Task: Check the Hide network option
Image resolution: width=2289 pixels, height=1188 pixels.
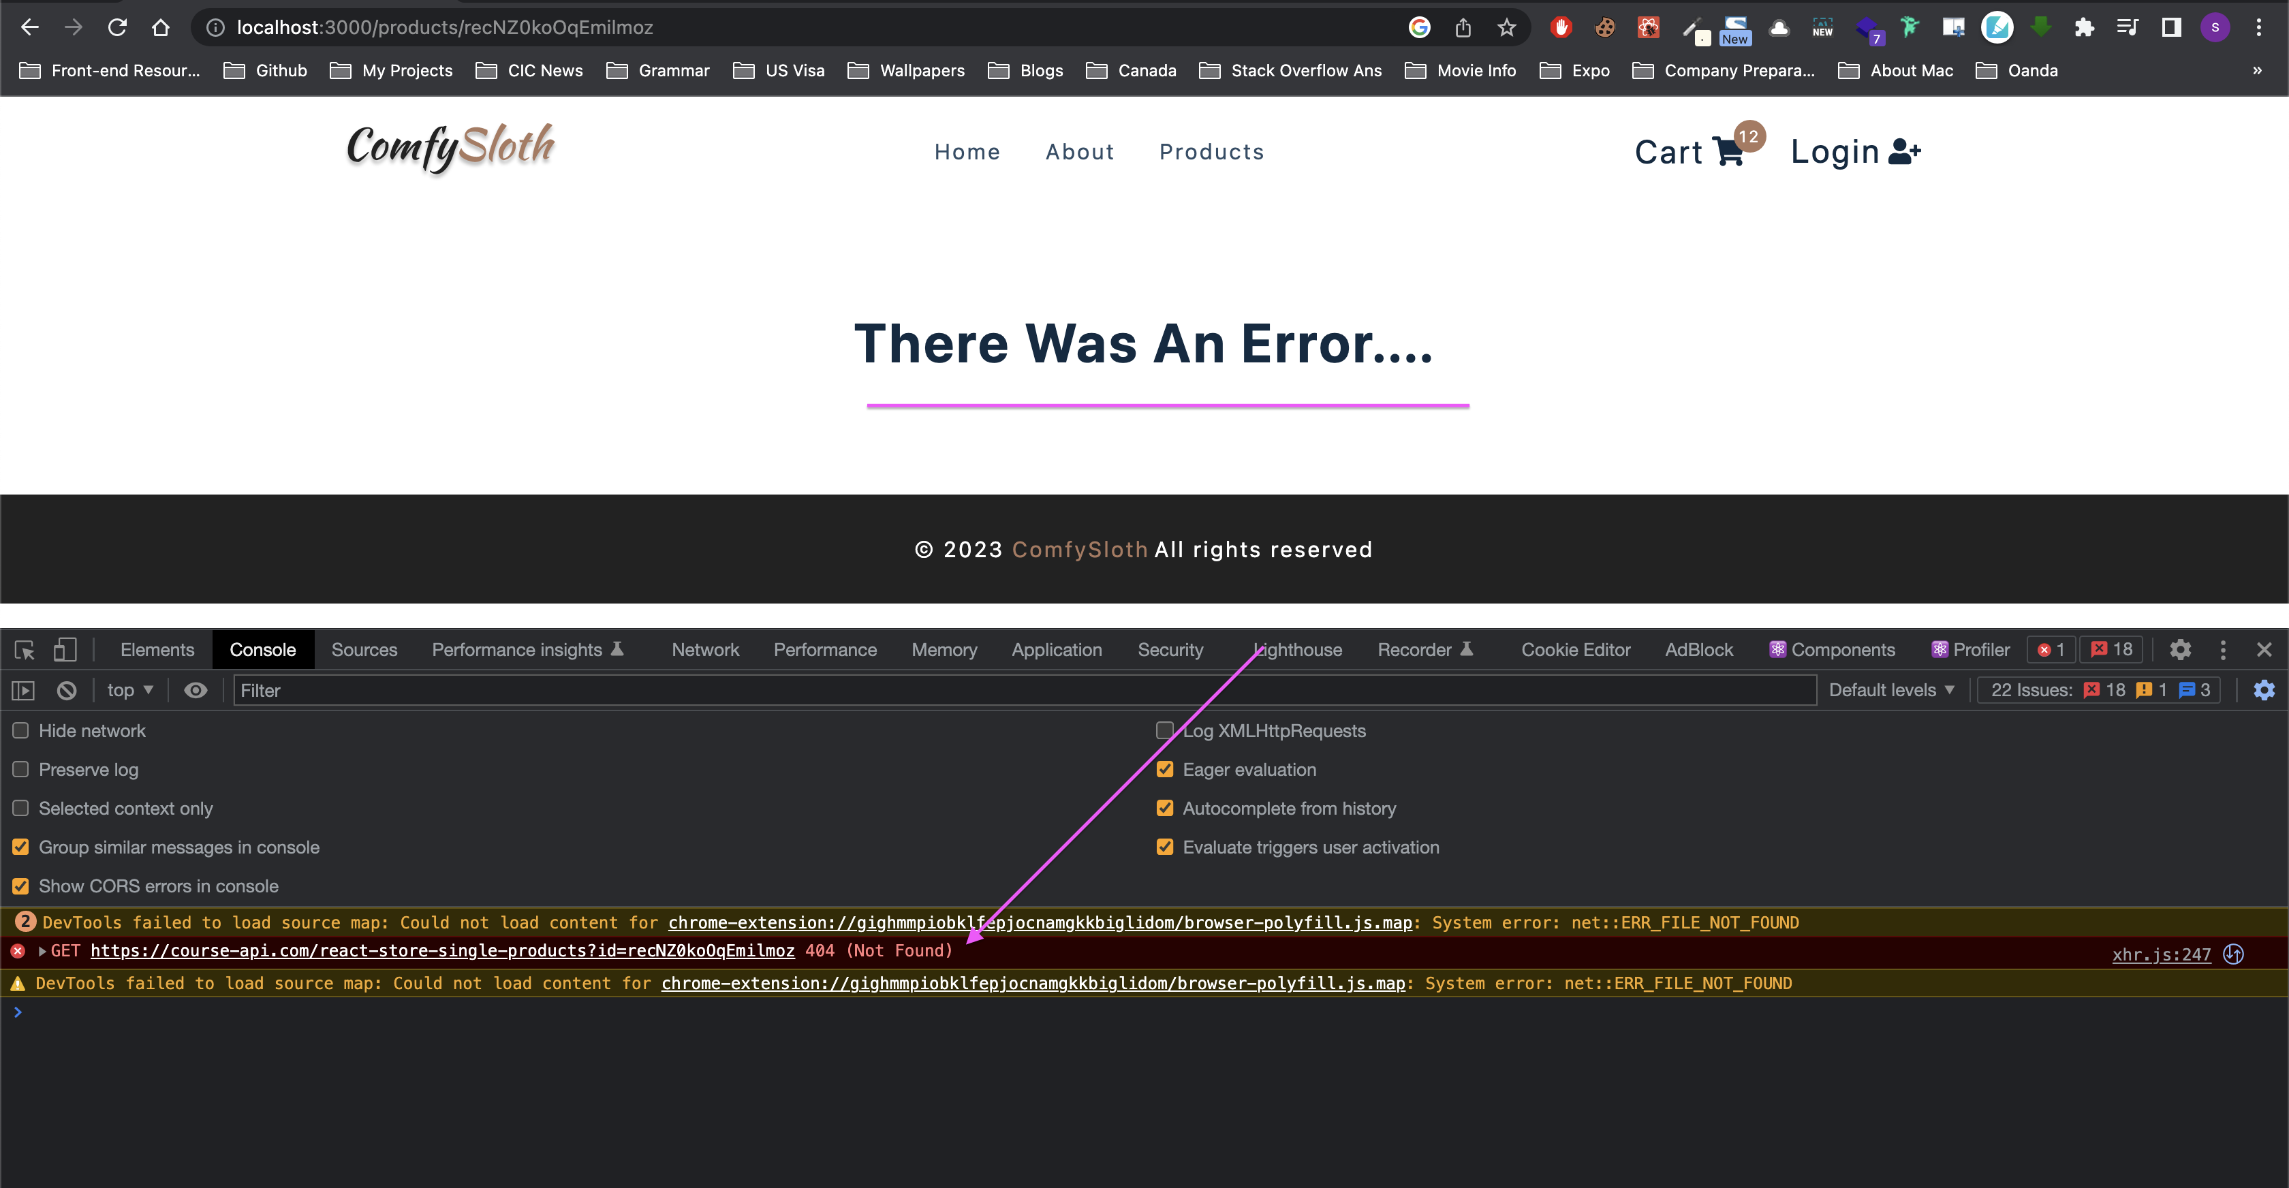Action: (x=20, y=730)
